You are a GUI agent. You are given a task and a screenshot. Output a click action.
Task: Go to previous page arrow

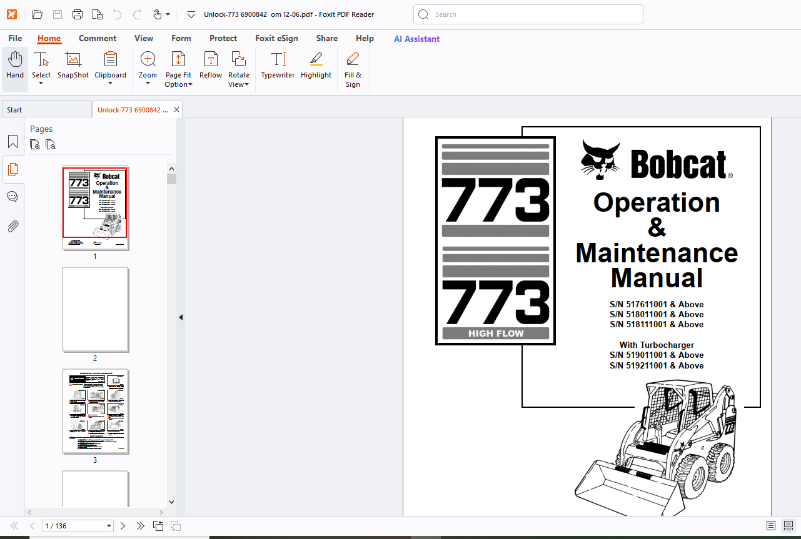(33, 526)
